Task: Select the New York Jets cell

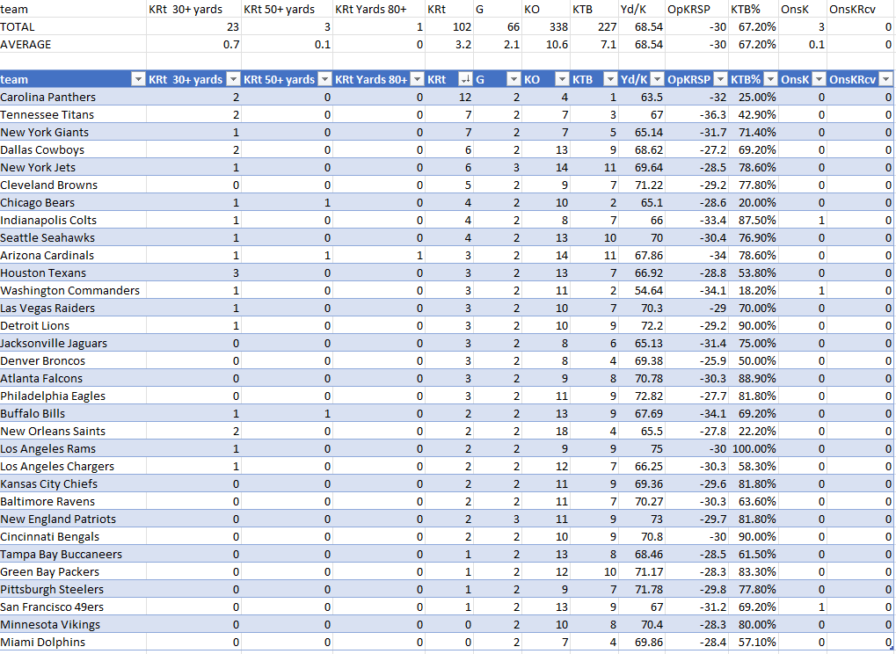Action: (73, 167)
